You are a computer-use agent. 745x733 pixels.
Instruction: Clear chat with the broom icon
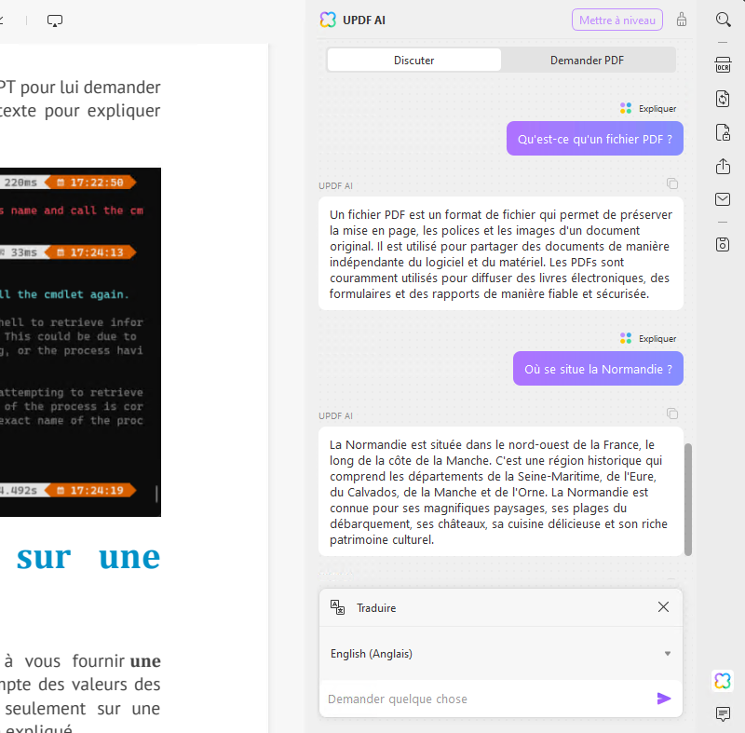tap(682, 20)
